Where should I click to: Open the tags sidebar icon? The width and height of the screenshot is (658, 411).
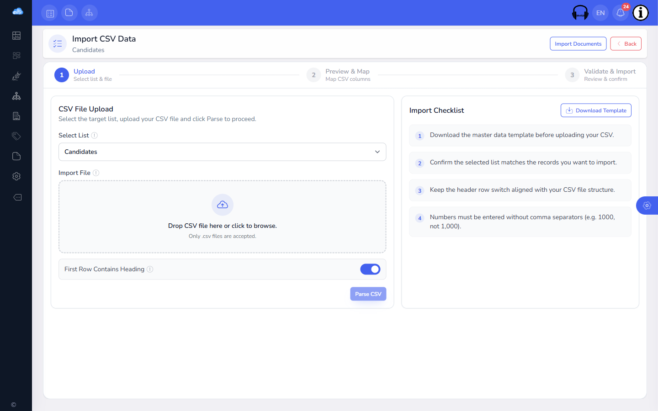pos(16,136)
